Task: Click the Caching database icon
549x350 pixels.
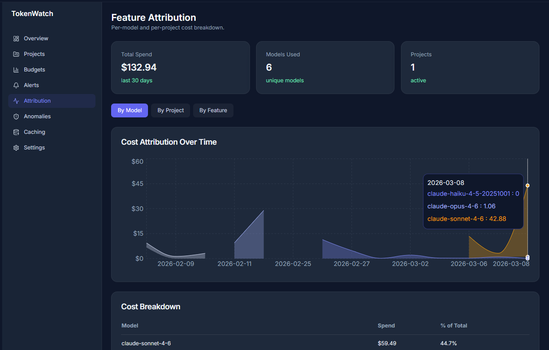Action: click(x=16, y=132)
